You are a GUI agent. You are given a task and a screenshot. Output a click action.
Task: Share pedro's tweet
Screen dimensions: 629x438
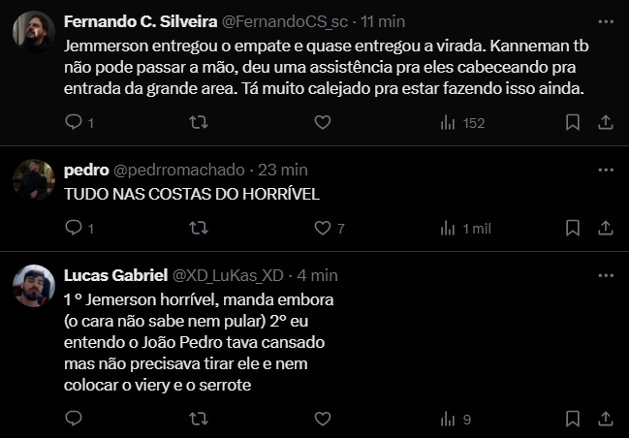coord(606,228)
